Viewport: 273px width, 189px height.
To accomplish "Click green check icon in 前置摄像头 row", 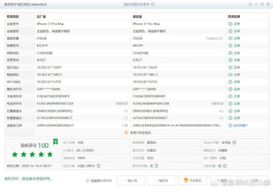I will point(230,118).
